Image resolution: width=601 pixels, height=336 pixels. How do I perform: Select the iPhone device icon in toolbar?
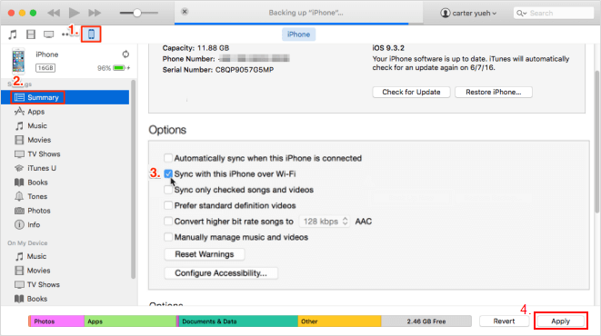(91, 35)
